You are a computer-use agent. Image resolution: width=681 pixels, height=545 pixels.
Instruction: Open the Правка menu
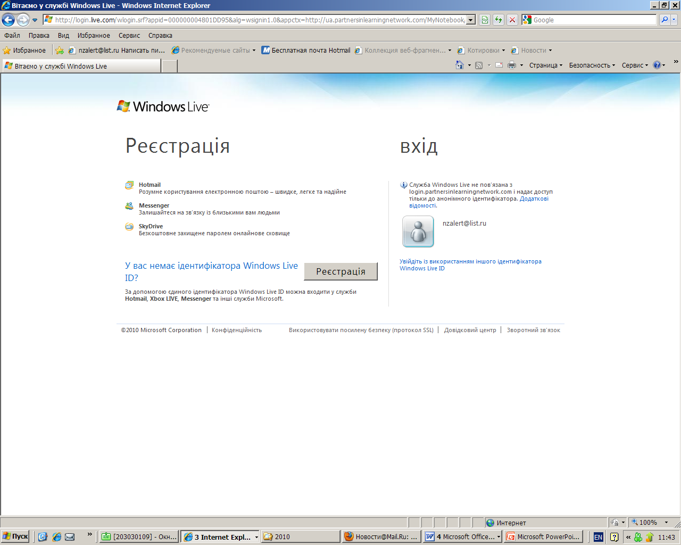(x=39, y=36)
